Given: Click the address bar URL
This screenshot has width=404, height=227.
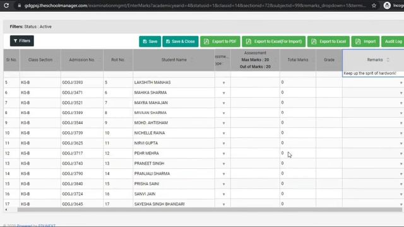Looking at the screenshot, I should 195,6.
